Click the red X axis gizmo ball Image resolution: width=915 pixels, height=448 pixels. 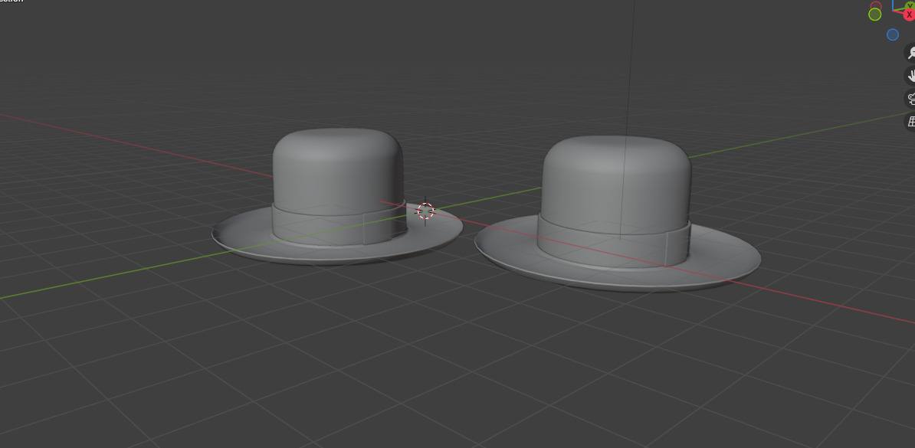click(x=909, y=15)
